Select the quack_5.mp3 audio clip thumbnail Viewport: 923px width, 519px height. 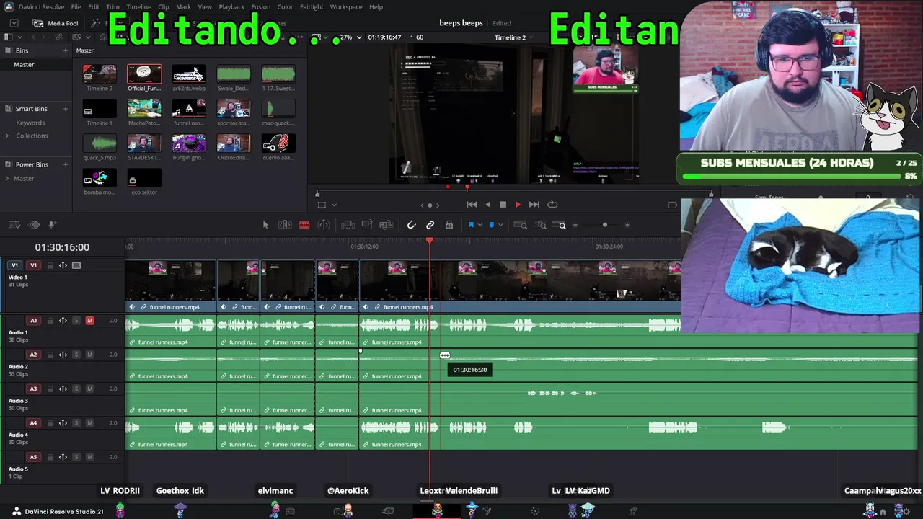pyautogui.click(x=100, y=143)
